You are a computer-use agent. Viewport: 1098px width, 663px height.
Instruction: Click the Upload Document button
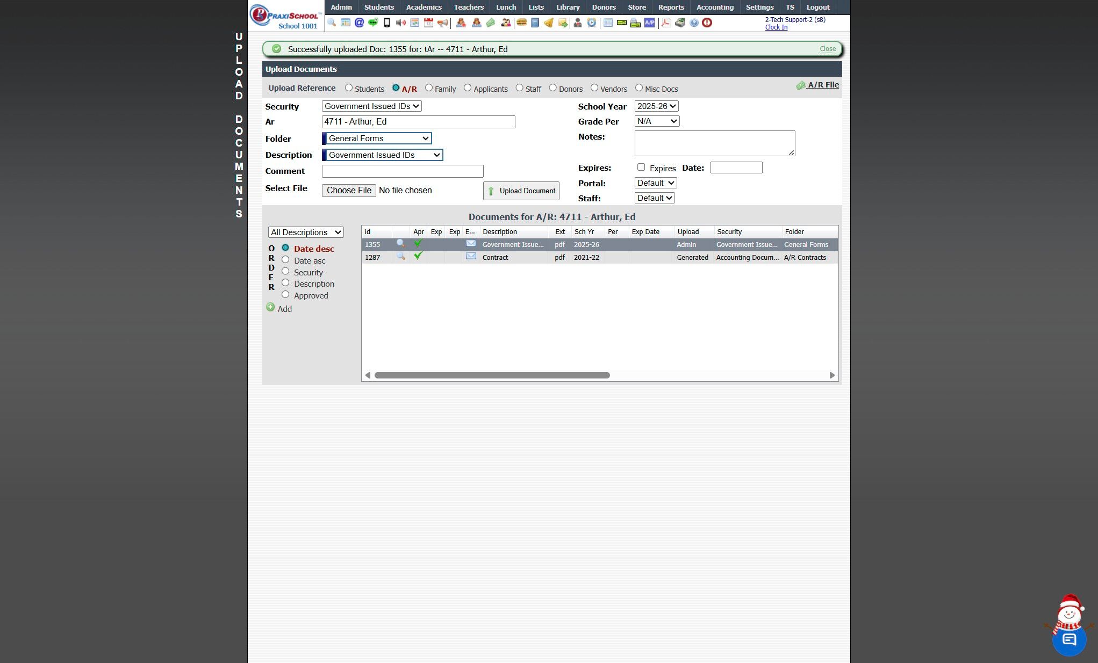(521, 191)
